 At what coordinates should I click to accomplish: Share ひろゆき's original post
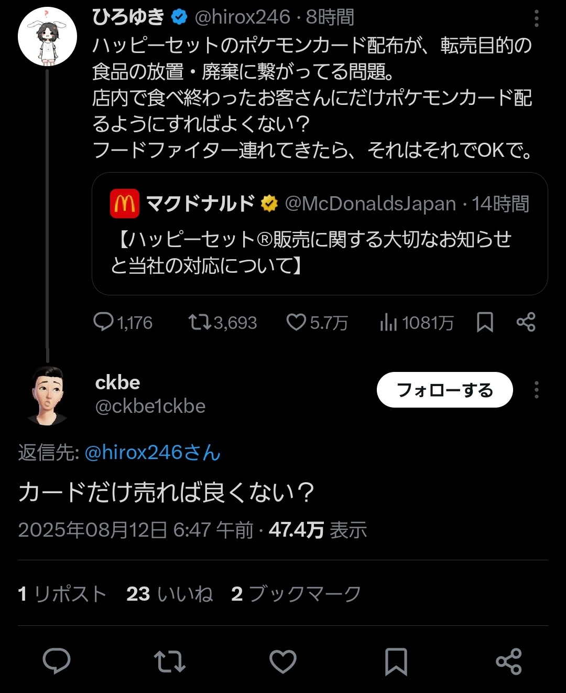tap(526, 322)
